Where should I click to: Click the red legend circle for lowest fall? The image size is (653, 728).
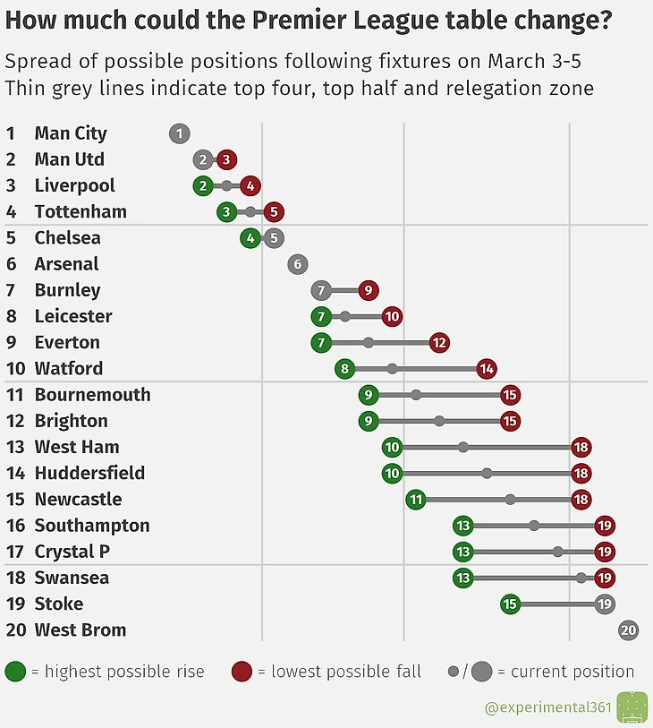242,672
